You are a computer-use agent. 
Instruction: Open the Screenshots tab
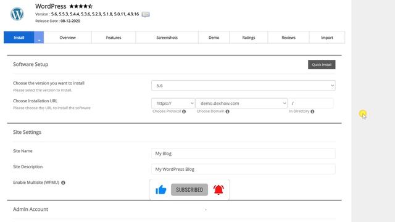tap(167, 38)
